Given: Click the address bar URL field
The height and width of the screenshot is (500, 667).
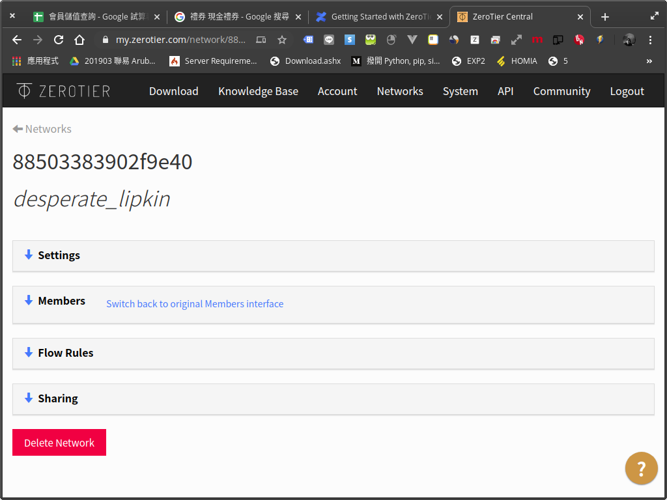Looking at the screenshot, I should click(x=181, y=40).
